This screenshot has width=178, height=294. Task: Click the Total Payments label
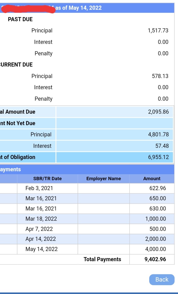point(102,259)
